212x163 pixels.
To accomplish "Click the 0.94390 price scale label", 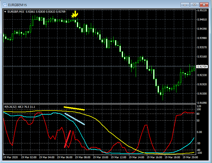I will (202, 29).
